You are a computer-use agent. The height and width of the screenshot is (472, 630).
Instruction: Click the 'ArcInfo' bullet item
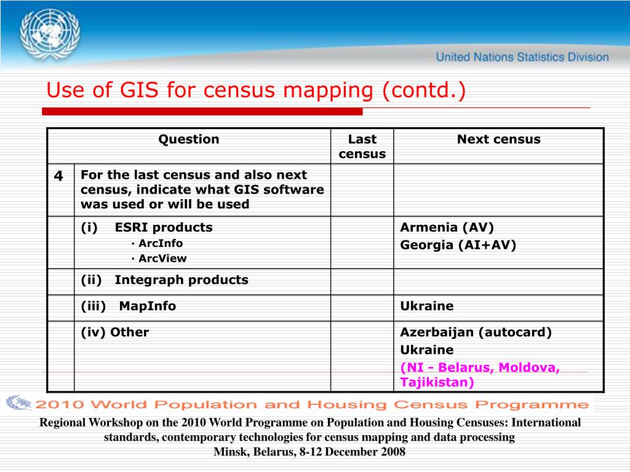coord(157,243)
